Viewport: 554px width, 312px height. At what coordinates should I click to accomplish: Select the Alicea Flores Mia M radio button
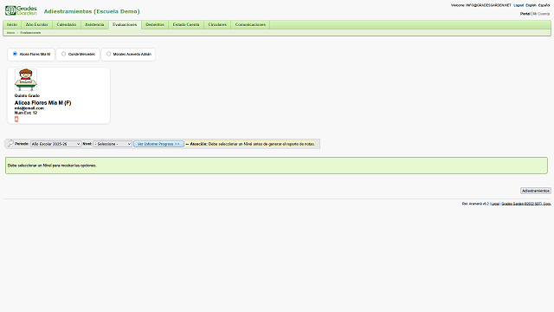pyautogui.click(x=15, y=54)
